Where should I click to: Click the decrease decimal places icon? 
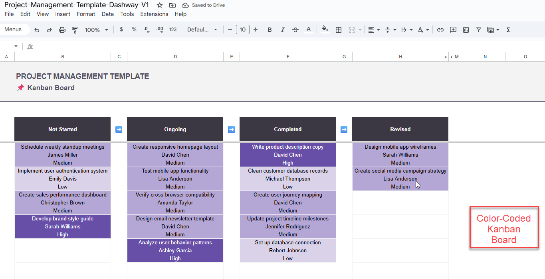pos(146,29)
